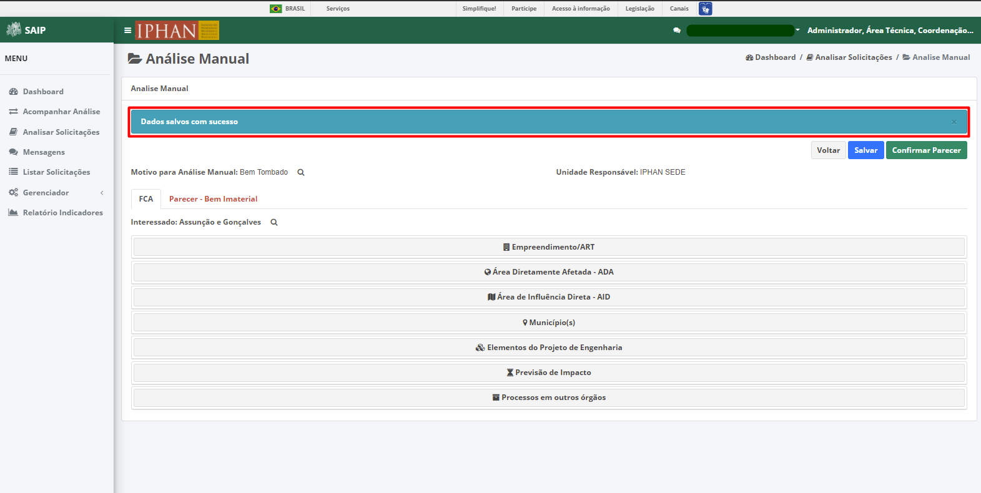Expand Processos em outros órgãos section

coord(549,398)
